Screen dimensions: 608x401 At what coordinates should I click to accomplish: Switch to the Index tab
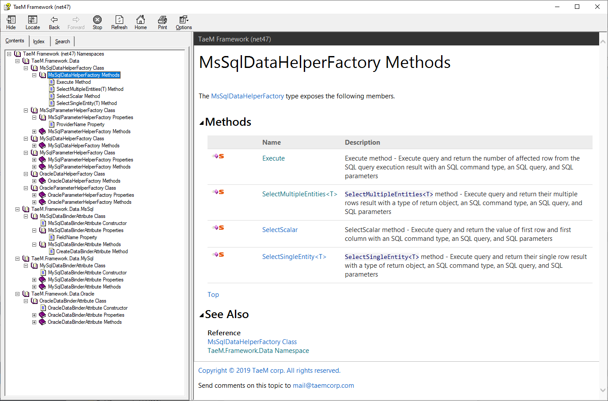tap(39, 41)
